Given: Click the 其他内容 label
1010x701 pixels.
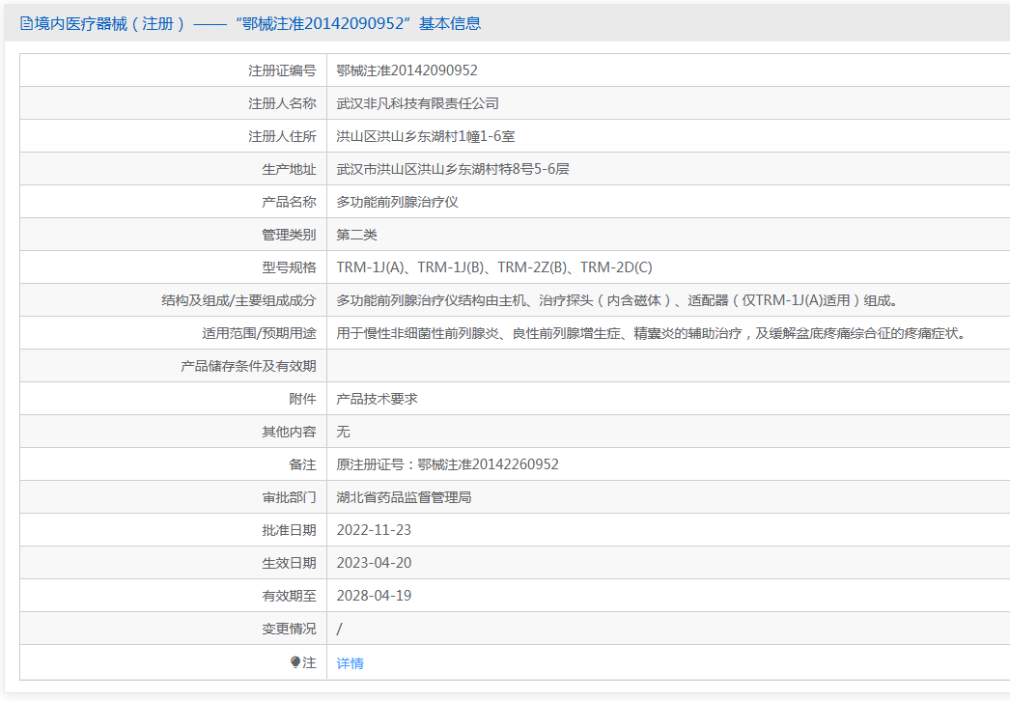Looking at the screenshot, I should pos(290,432).
